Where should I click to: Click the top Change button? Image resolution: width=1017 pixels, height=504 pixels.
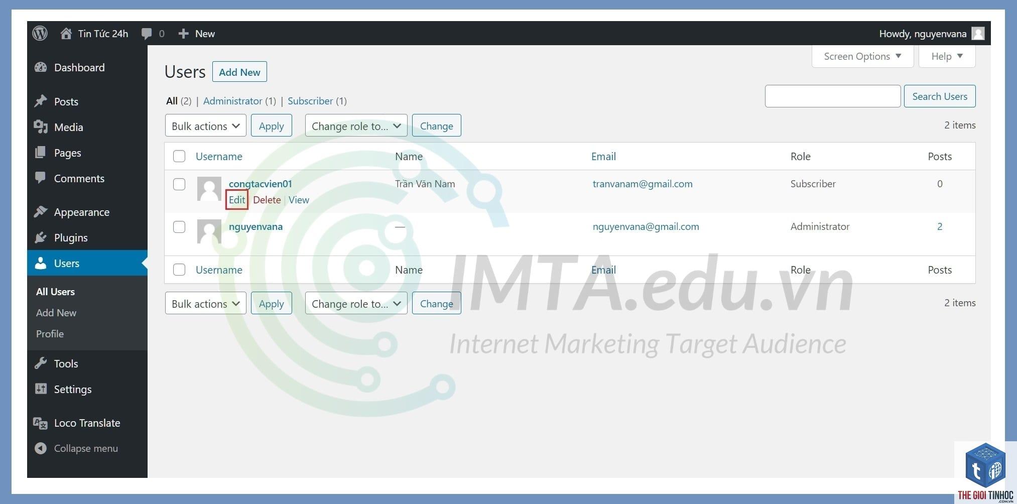(x=437, y=125)
